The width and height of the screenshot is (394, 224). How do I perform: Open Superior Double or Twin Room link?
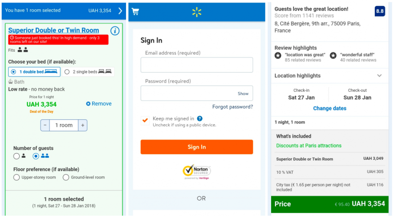pyautogui.click(x=53, y=30)
